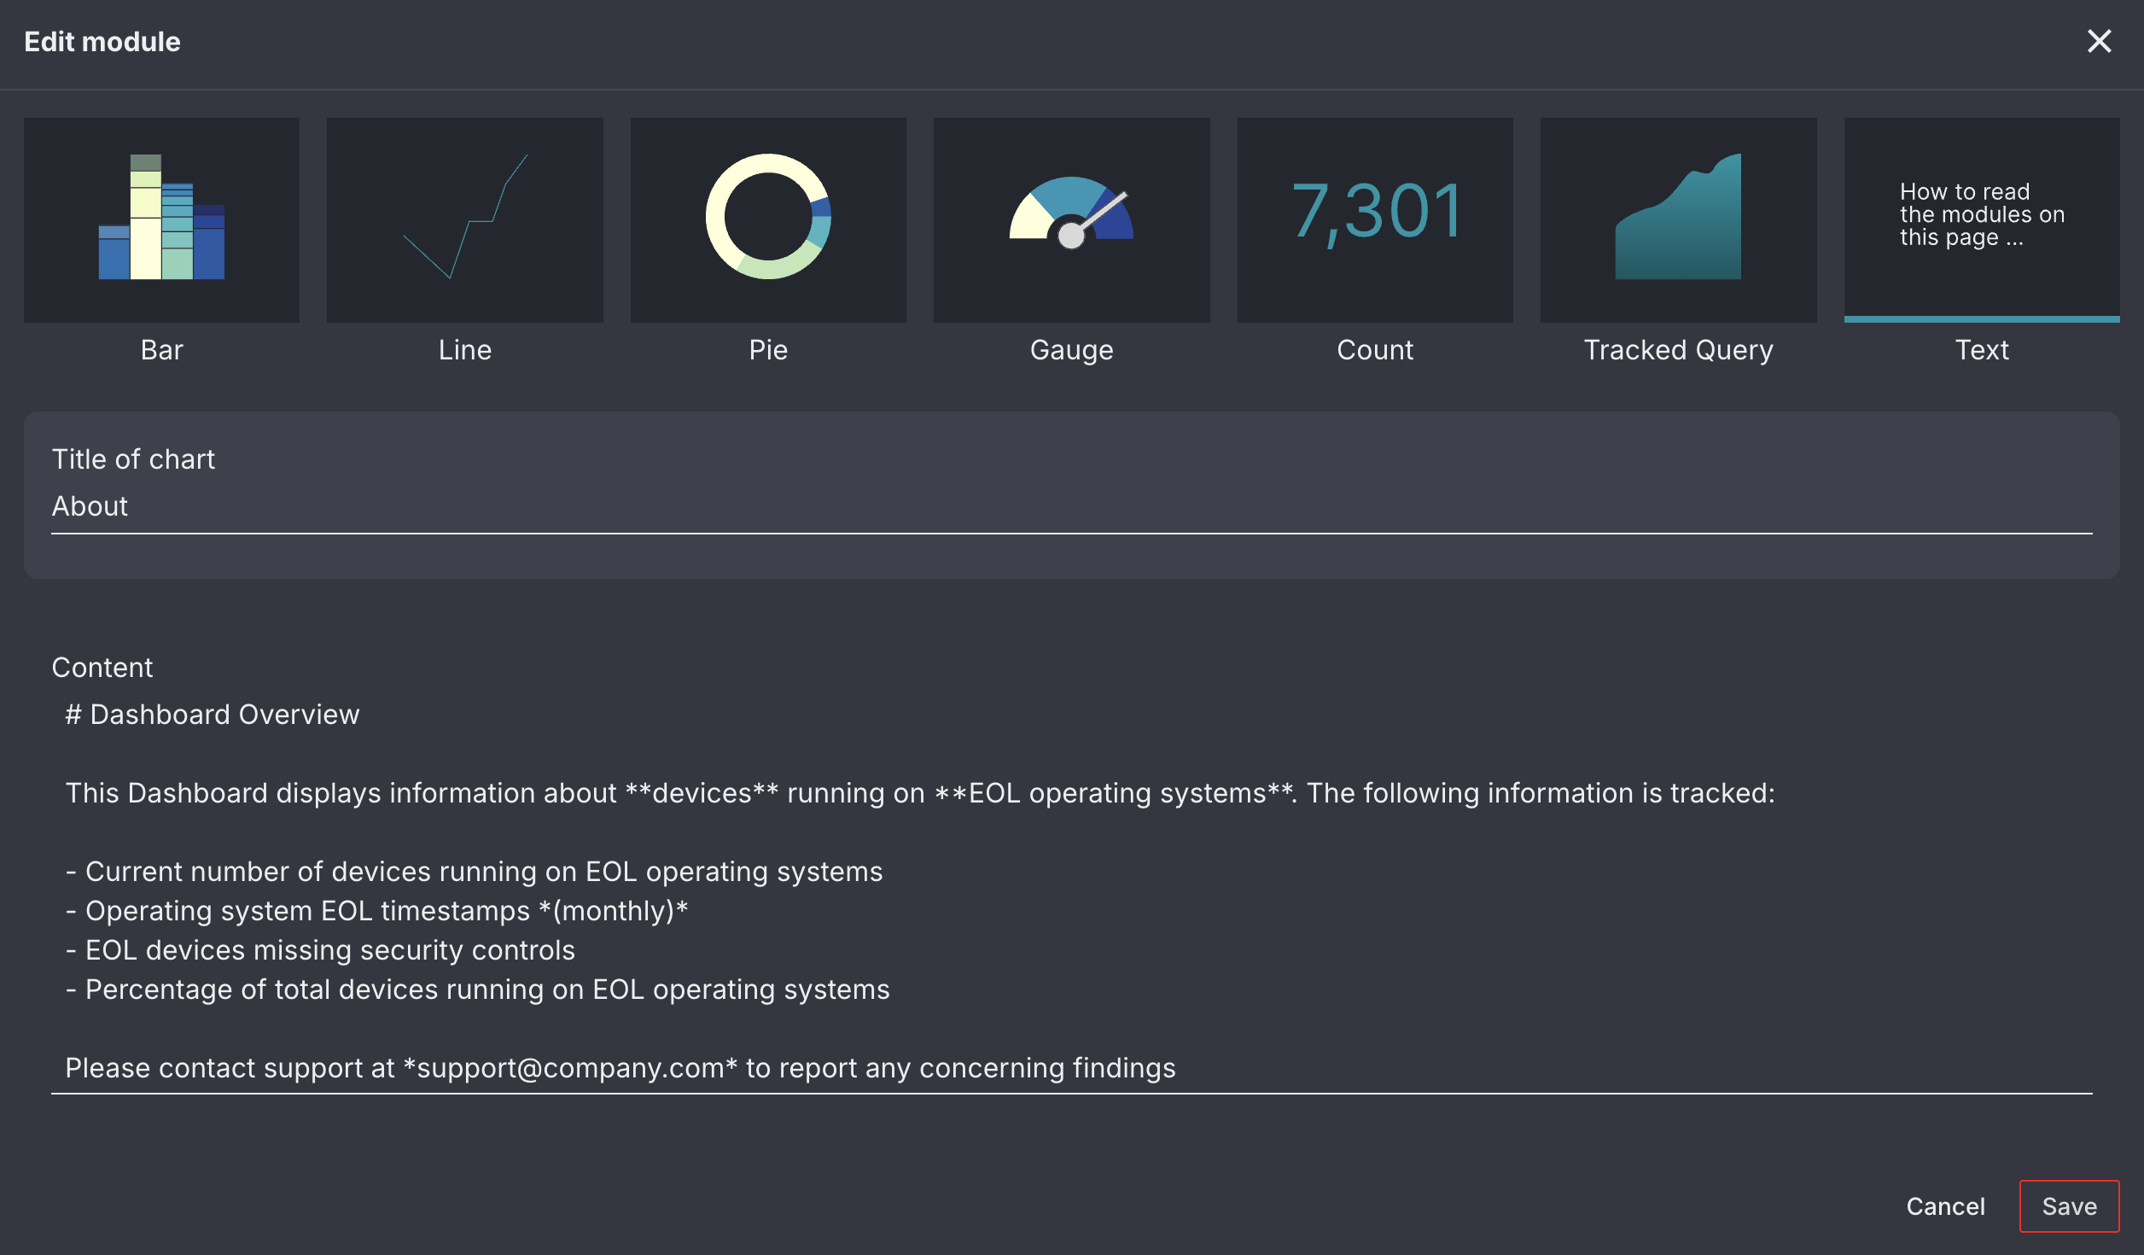Switch module type from Text to Bar
This screenshot has width=2144, height=1255.
[x=160, y=219]
